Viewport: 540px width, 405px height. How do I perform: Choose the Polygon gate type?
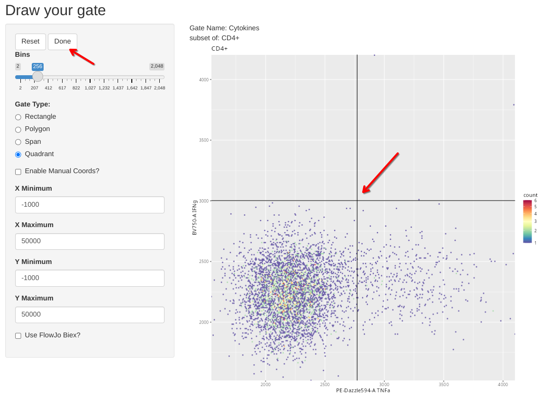18,129
